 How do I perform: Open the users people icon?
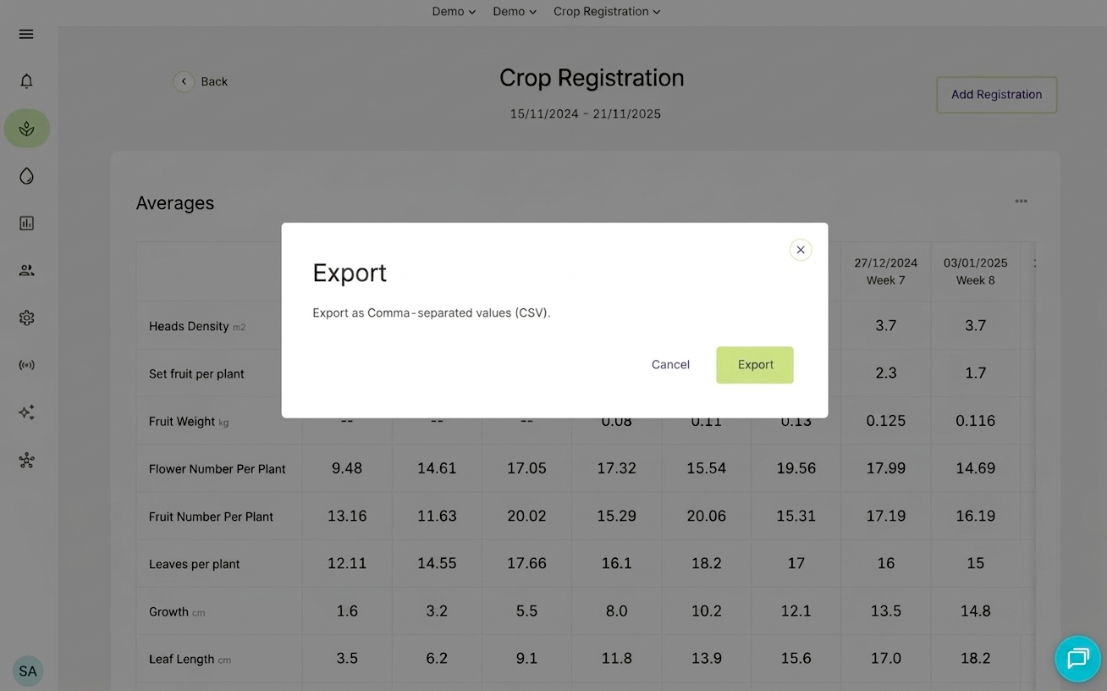pyautogui.click(x=26, y=271)
